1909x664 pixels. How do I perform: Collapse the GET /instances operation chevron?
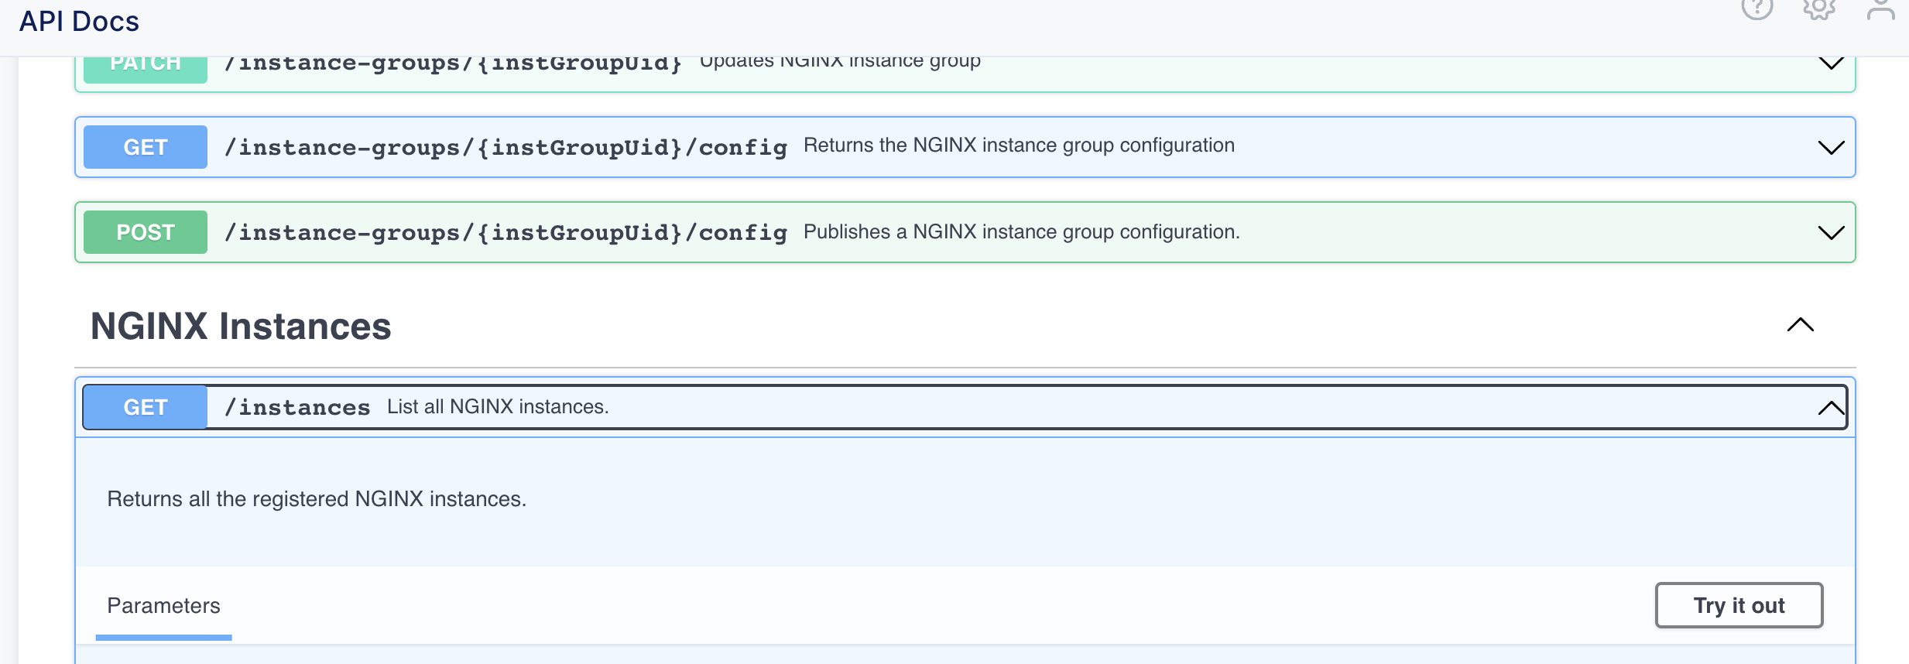[1831, 408]
